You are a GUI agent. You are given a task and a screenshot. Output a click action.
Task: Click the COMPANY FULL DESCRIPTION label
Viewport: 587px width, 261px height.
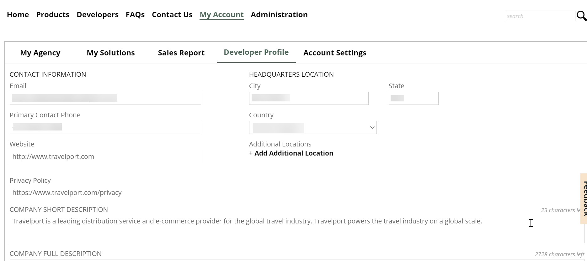pyautogui.click(x=56, y=254)
